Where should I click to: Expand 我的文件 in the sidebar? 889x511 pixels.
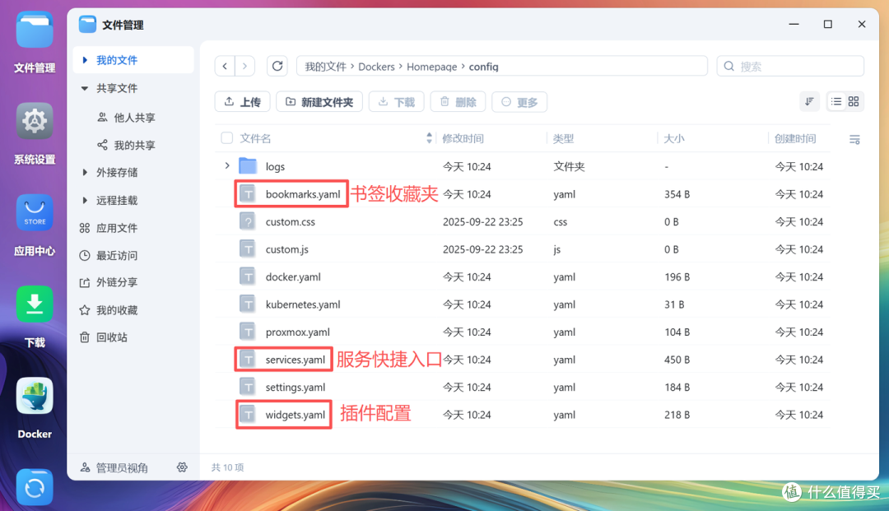(x=85, y=60)
